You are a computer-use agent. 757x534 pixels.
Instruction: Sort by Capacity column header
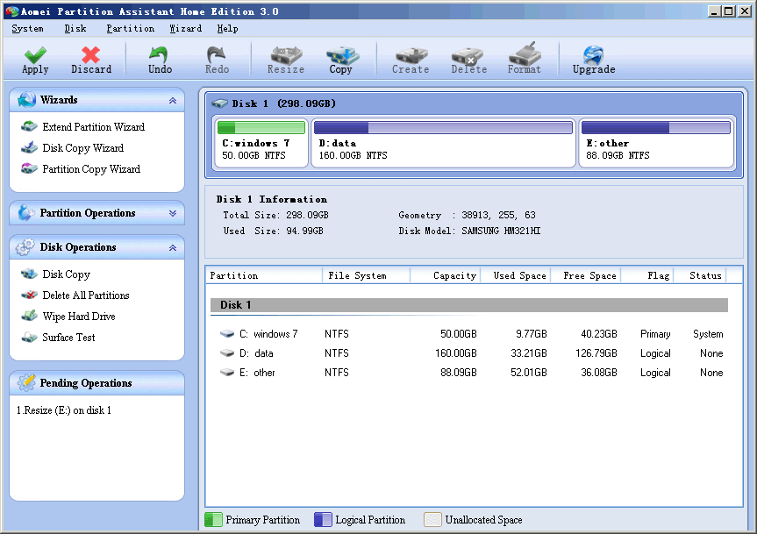tap(445, 275)
